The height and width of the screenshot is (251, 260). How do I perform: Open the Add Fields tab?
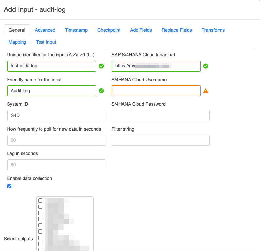click(141, 30)
